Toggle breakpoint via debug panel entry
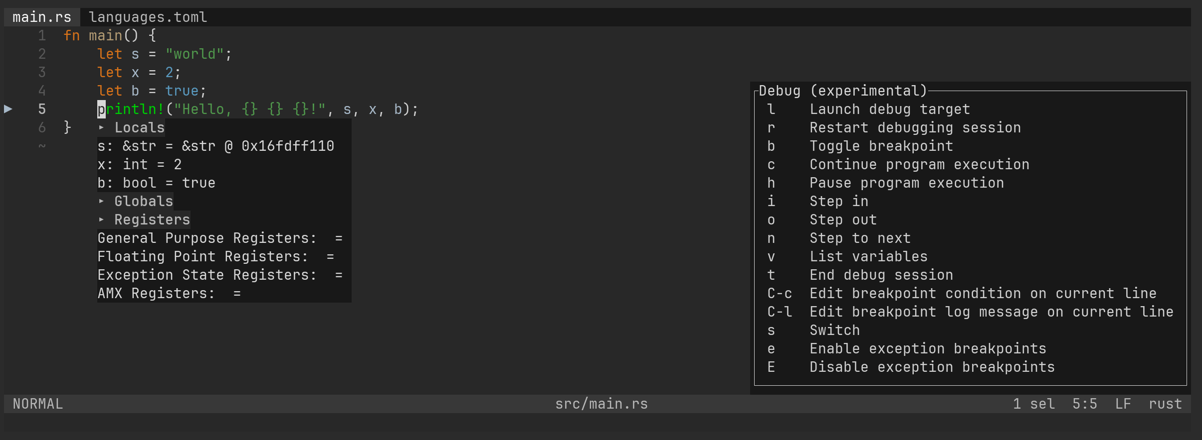Viewport: 1202px width, 440px height. tap(881, 146)
